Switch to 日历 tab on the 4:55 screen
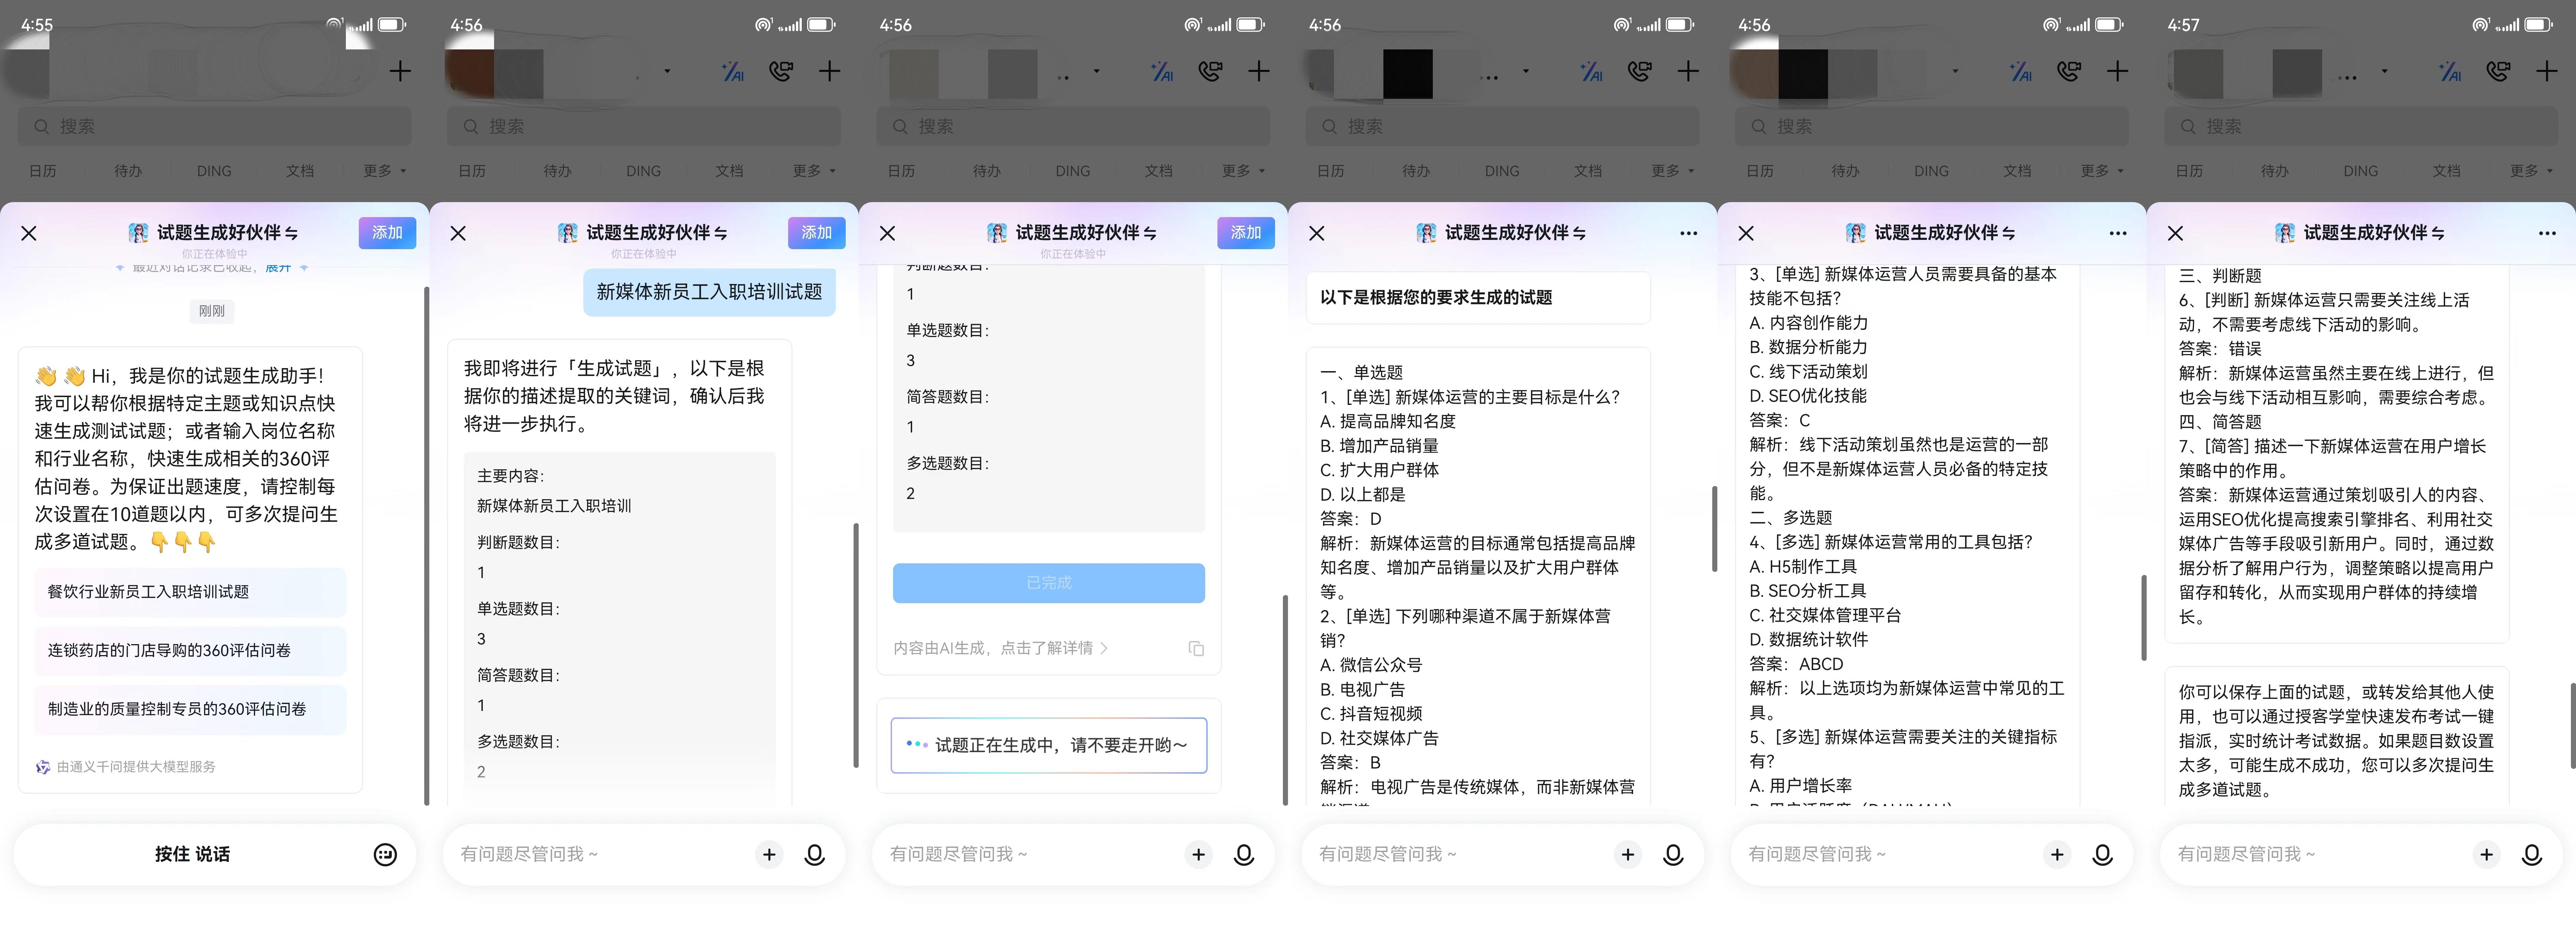 click(43, 171)
